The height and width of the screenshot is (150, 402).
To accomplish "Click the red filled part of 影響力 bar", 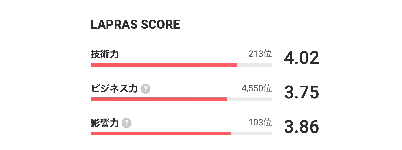I will 161,134.
